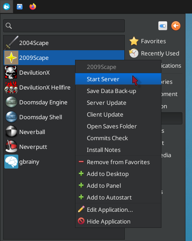Select Start Server context menu entry

coord(118,79)
